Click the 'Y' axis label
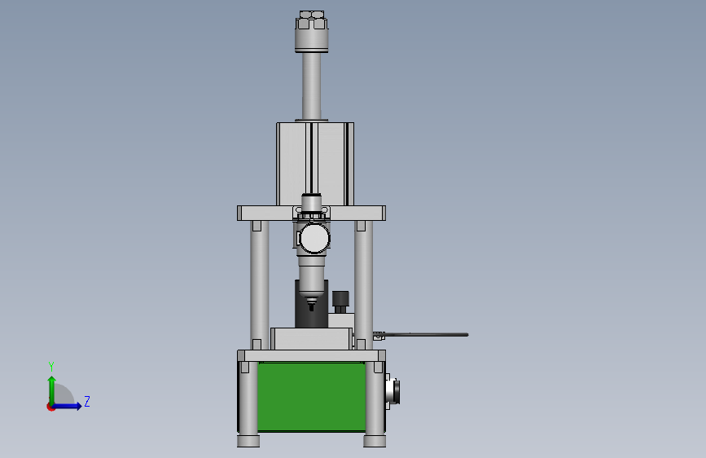 51,366
